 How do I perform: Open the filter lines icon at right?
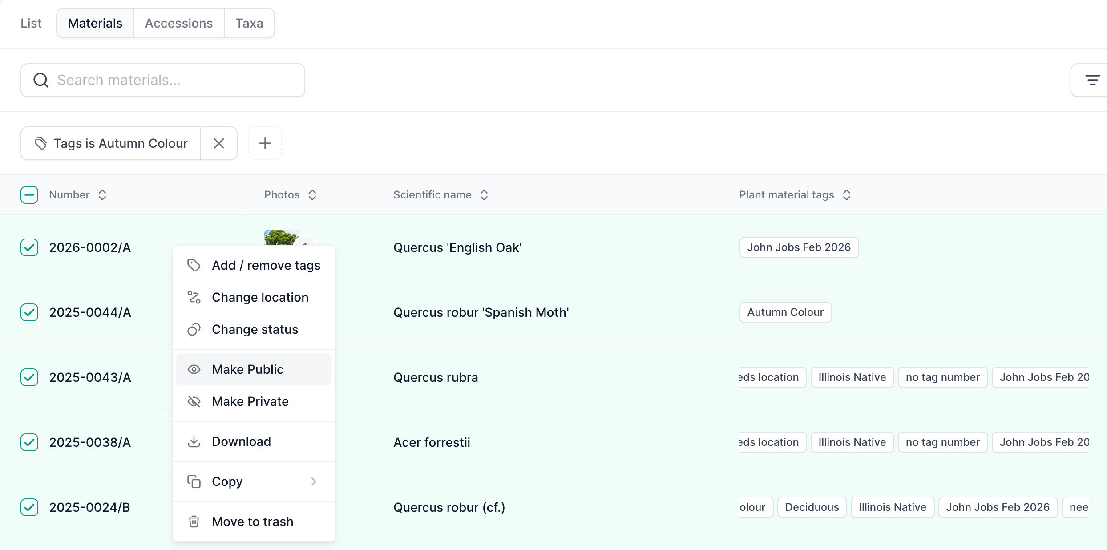[x=1092, y=80]
